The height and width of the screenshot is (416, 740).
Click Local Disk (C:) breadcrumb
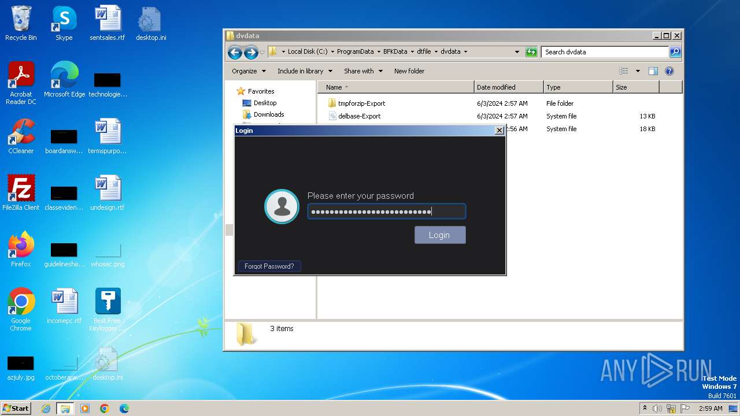pyautogui.click(x=308, y=51)
